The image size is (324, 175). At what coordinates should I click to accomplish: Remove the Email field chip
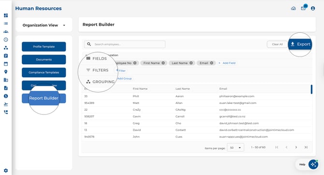[x=212, y=63]
